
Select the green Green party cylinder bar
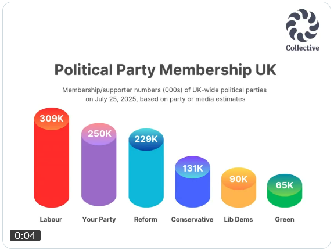click(x=285, y=191)
